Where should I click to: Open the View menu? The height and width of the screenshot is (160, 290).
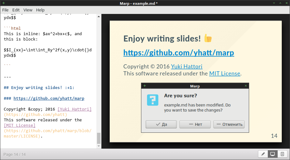click(x=28, y=10)
